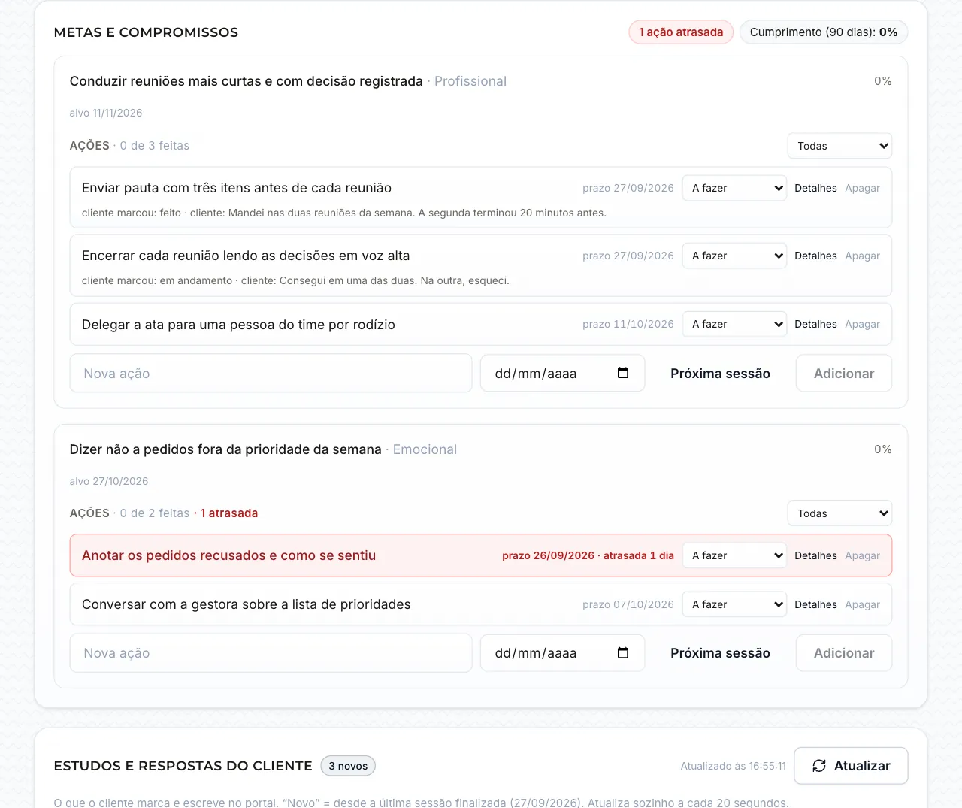Open Detalhes for 'Enviar pauta com três itens'
Image resolution: width=962 pixels, height=808 pixels.
(x=815, y=188)
